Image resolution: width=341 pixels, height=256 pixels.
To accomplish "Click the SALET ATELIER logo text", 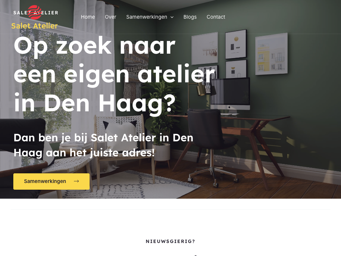I will [x=36, y=13].
